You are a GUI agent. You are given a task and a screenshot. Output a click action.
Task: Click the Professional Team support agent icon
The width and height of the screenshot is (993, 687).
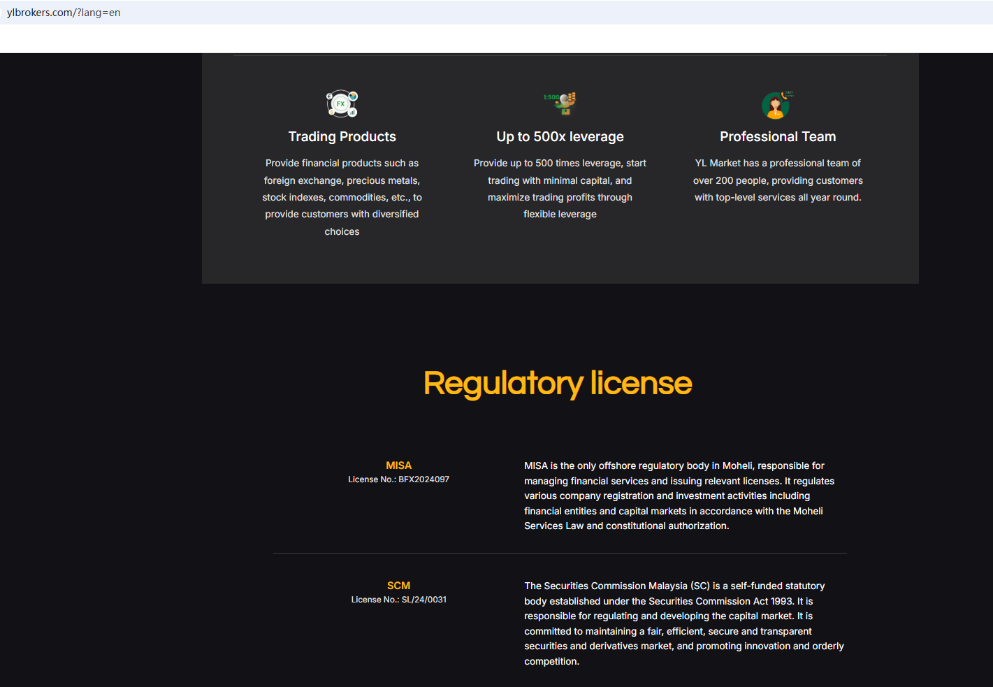click(777, 105)
